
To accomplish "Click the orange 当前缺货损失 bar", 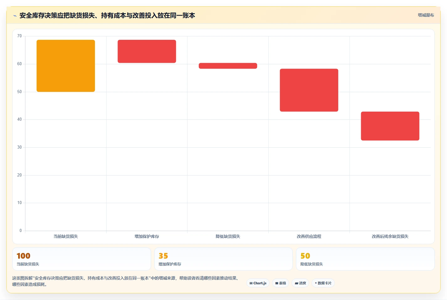I will coord(66,66).
